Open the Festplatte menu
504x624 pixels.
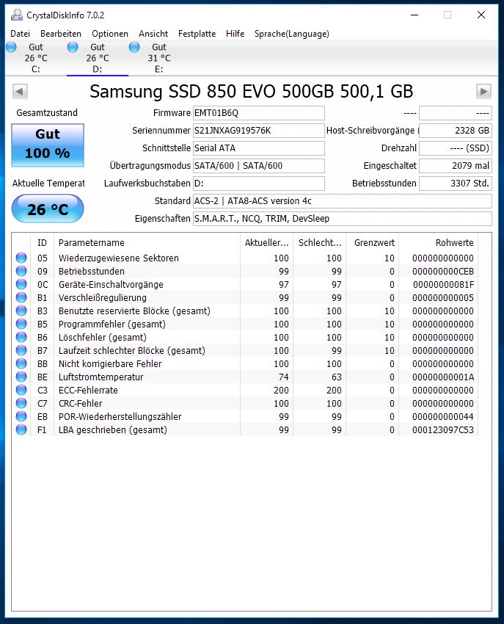click(197, 34)
